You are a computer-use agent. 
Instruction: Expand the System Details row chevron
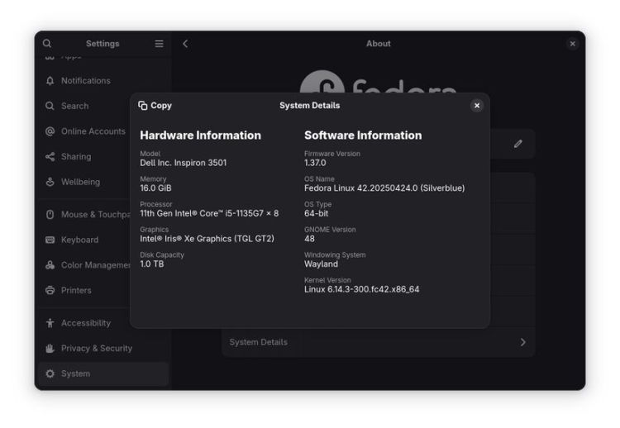(x=522, y=342)
